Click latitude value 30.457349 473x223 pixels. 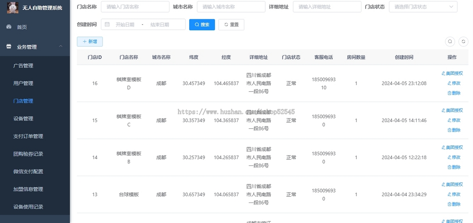pos(194,84)
